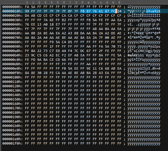Select offset label 000000a0h
Screen dimensions: 168x151
coord(13,51)
